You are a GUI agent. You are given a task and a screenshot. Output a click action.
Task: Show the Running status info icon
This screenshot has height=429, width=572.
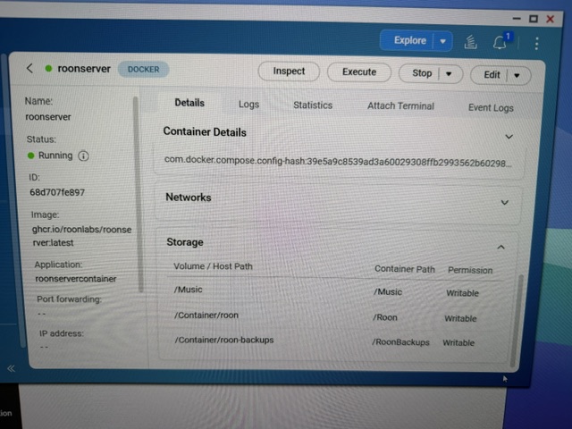(83, 156)
